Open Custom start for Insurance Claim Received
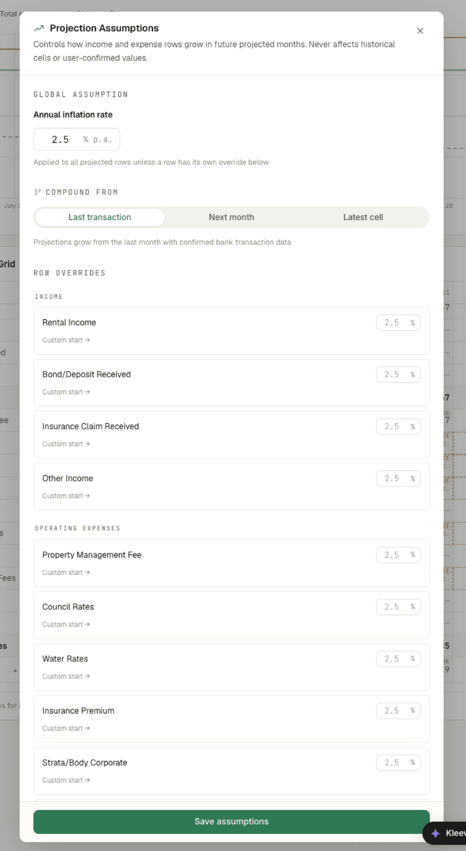The height and width of the screenshot is (851, 466). [x=66, y=444]
